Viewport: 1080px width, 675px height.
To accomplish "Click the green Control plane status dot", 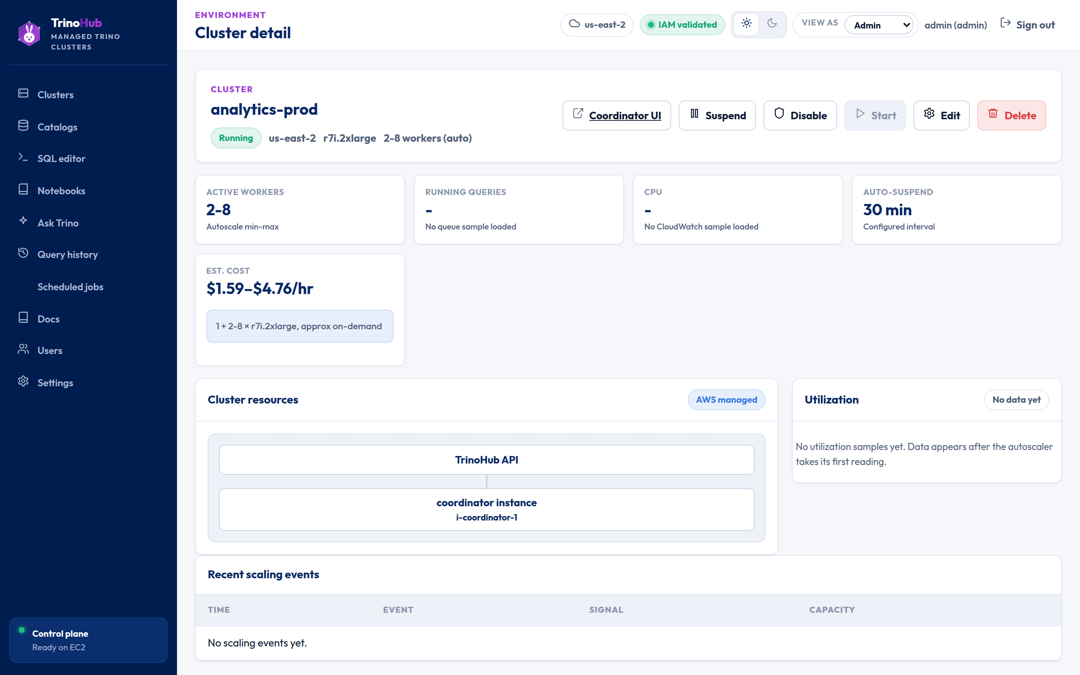I will (x=21, y=630).
